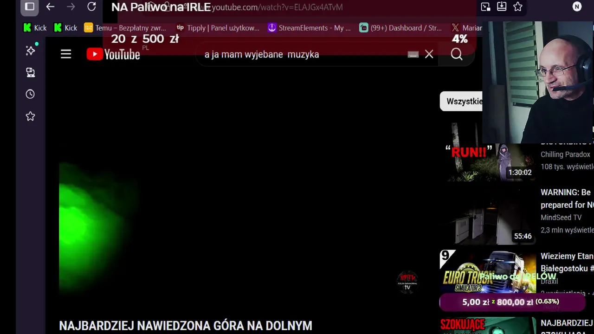
Task: Go back with the browser back arrow
Action: tap(50, 6)
